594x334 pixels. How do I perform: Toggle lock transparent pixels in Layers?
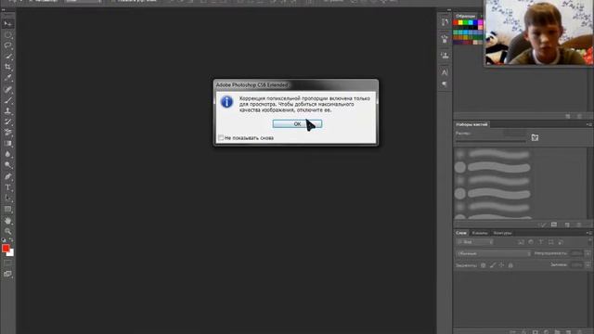pos(484,265)
